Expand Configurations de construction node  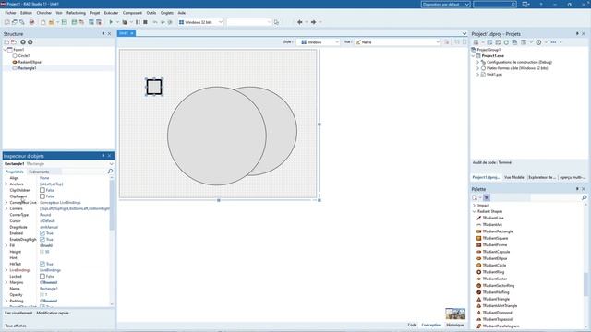(x=478, y=62)
